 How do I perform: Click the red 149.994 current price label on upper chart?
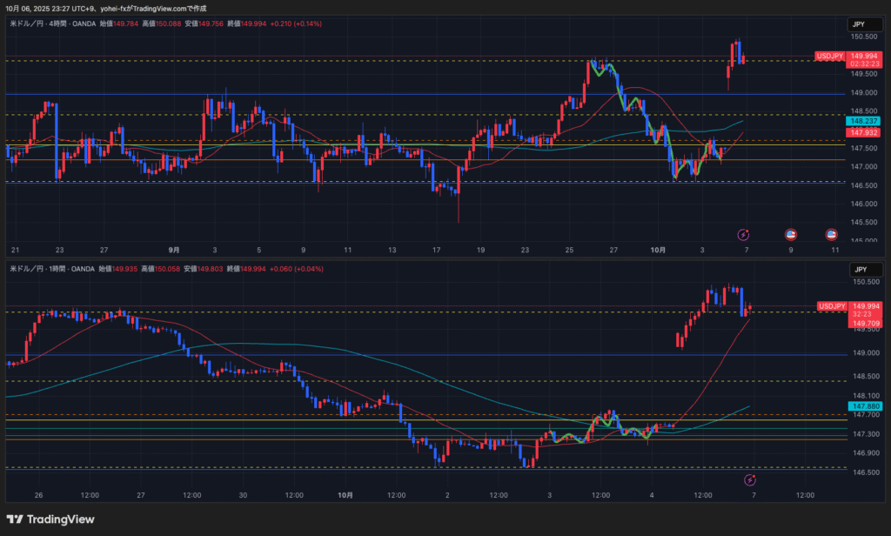pos(863,57)
